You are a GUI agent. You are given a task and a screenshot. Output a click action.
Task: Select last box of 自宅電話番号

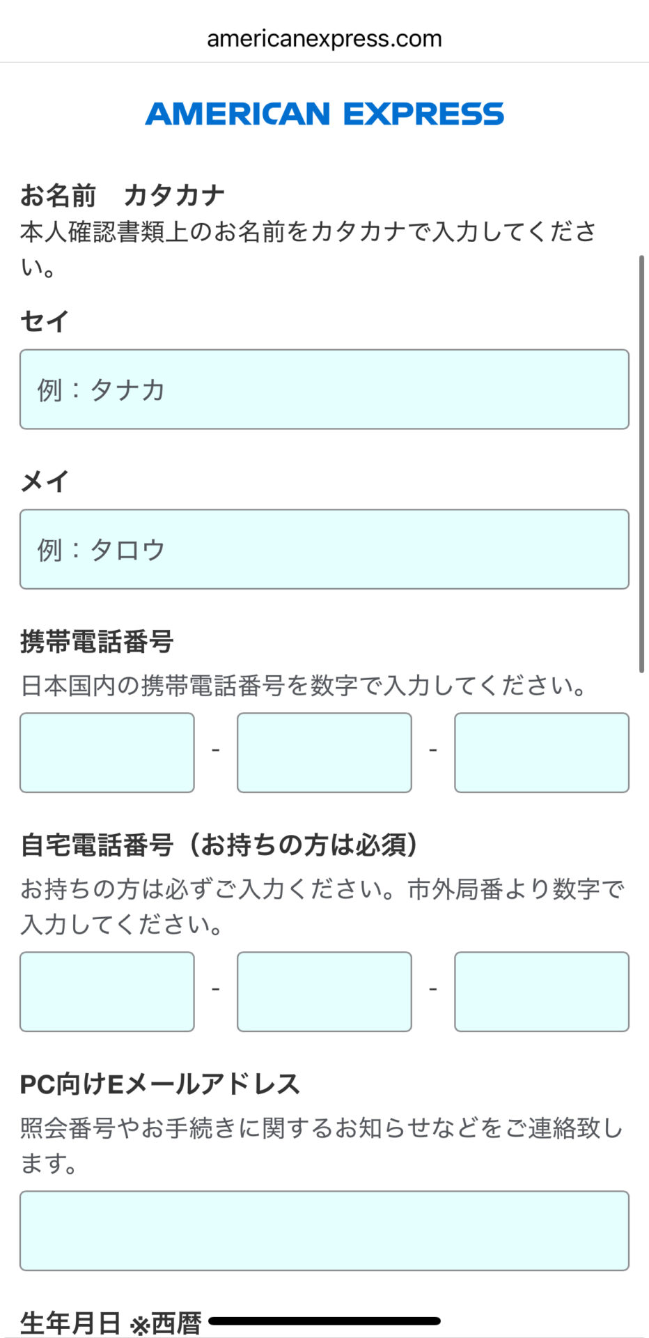point(542,992)
